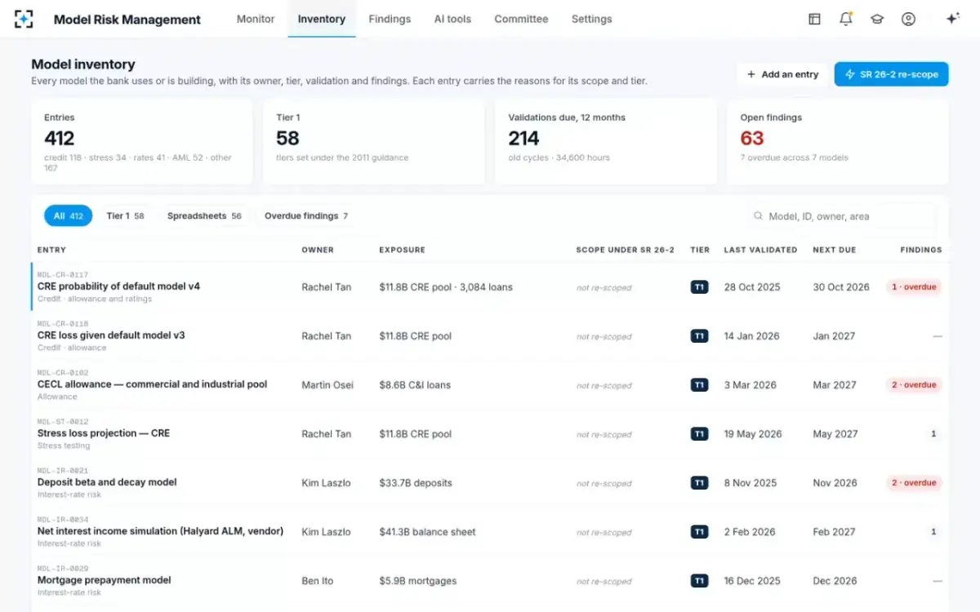This screenshot has height=612, width=980.
Task: Click the SR 26-2 re-scope button
Action: 892,74
